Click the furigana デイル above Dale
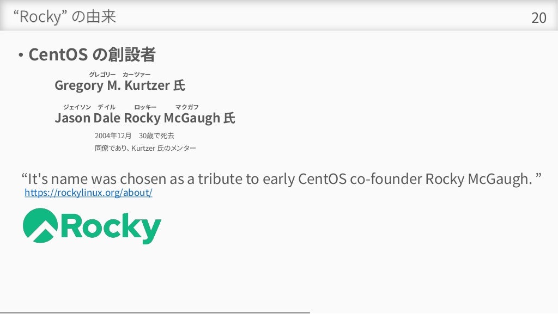This screenshot has width=558, height=314. point(106,107)
